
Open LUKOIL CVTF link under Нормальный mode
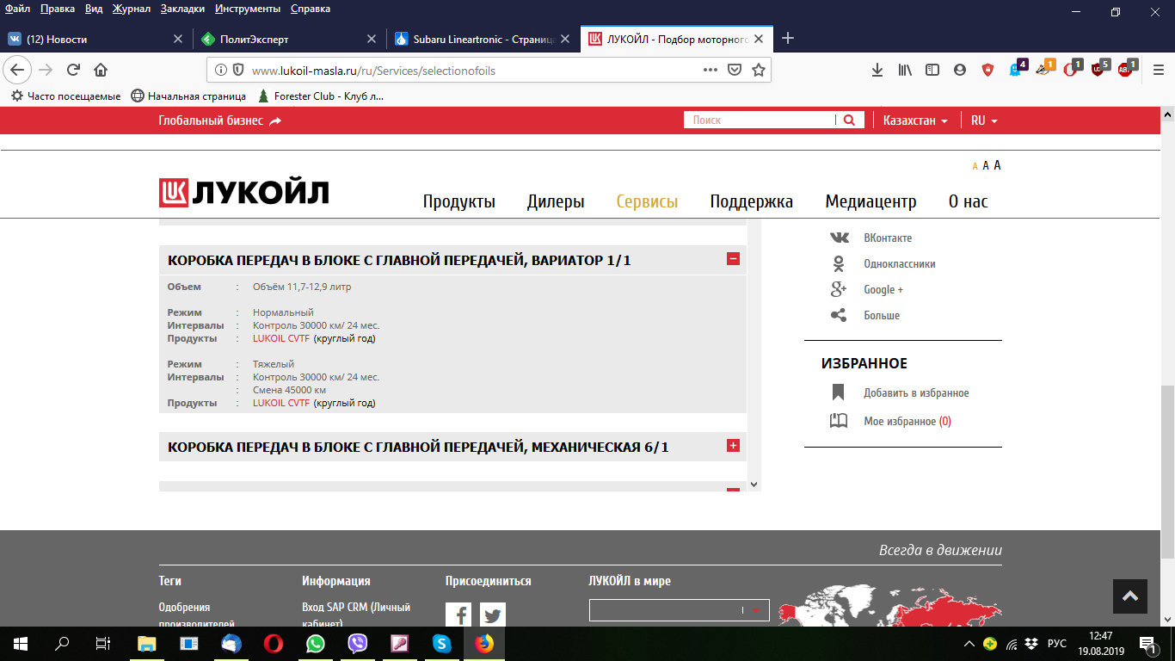tap(281, 338)
